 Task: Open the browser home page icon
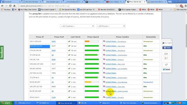(x=14, y=6)
